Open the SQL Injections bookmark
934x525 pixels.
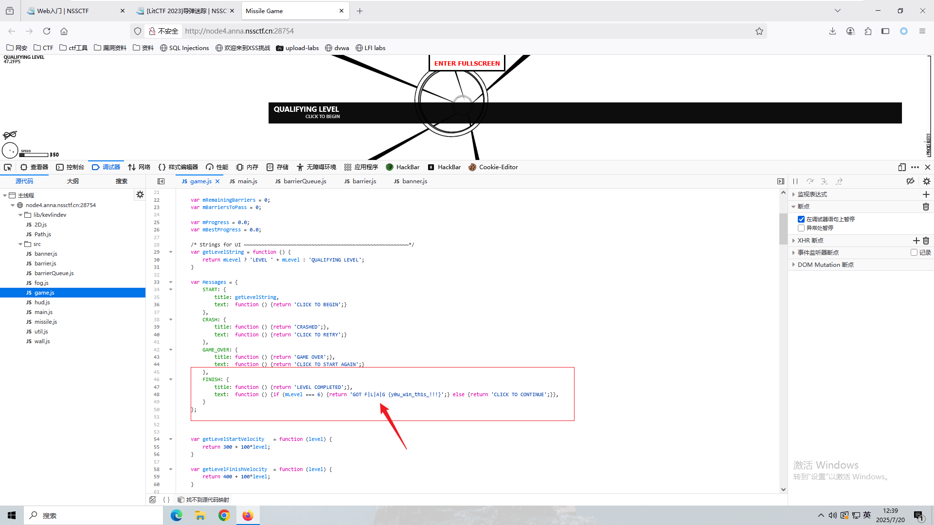pyautogui.click(x=189, y=48)
